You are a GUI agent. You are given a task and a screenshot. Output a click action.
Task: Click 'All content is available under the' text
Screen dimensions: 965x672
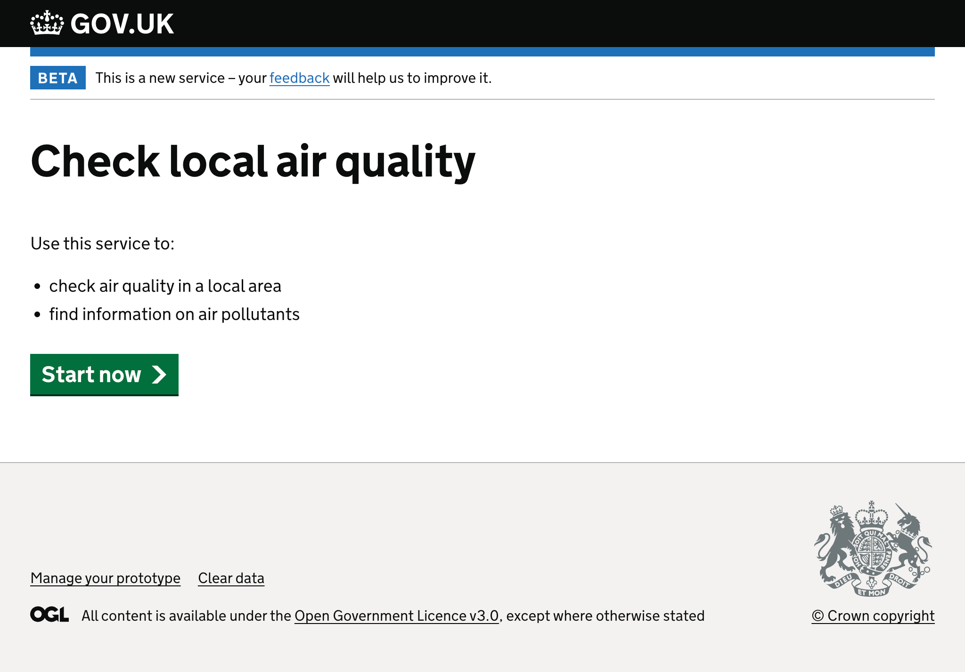pyautogui.click(x=187, y=616)
